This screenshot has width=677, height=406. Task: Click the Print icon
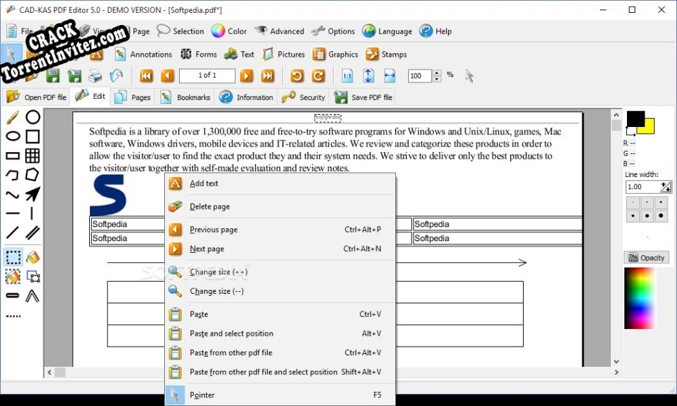click(95, 76)
